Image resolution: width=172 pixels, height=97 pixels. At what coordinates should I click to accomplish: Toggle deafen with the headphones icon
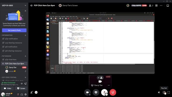coord(22,94)
